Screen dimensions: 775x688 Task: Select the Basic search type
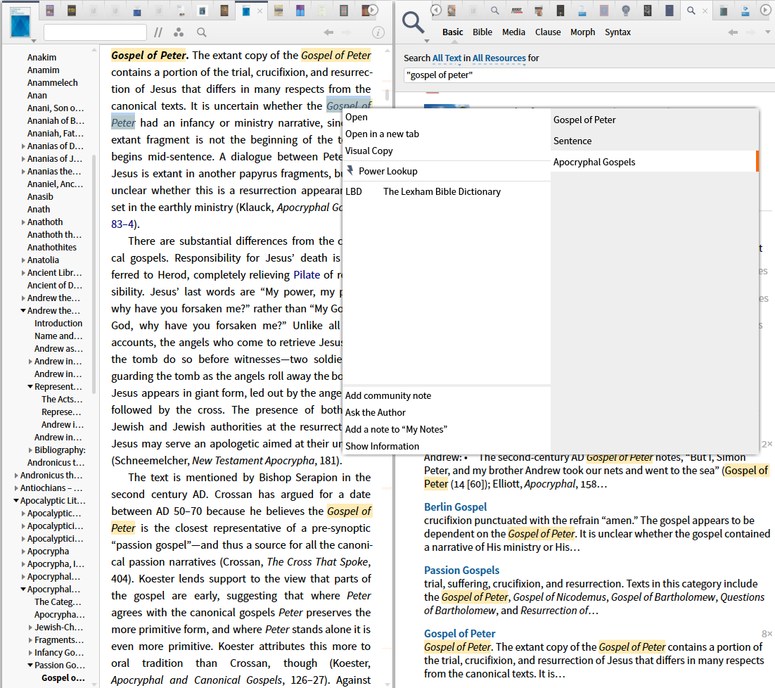[x=453, y=32]
